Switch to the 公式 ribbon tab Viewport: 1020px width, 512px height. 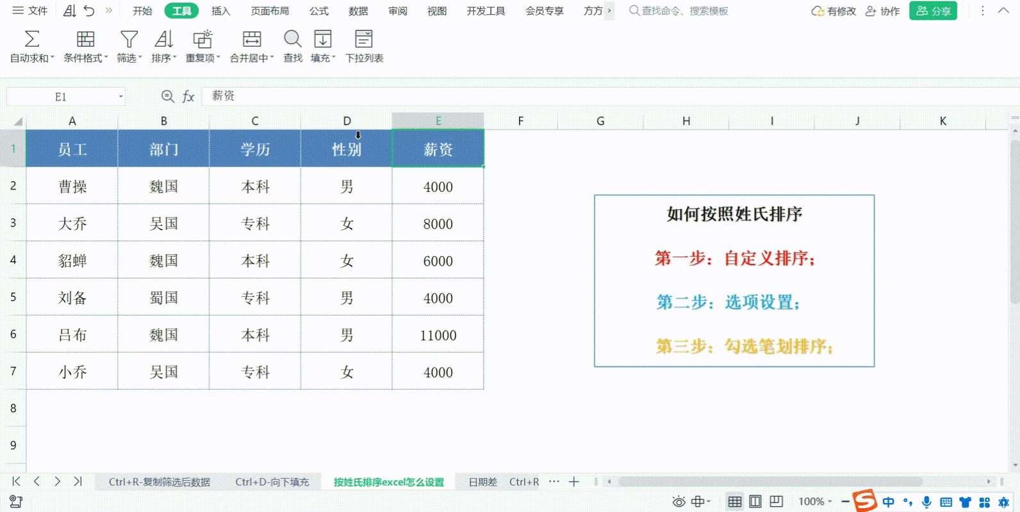click(x=318, y=11)
